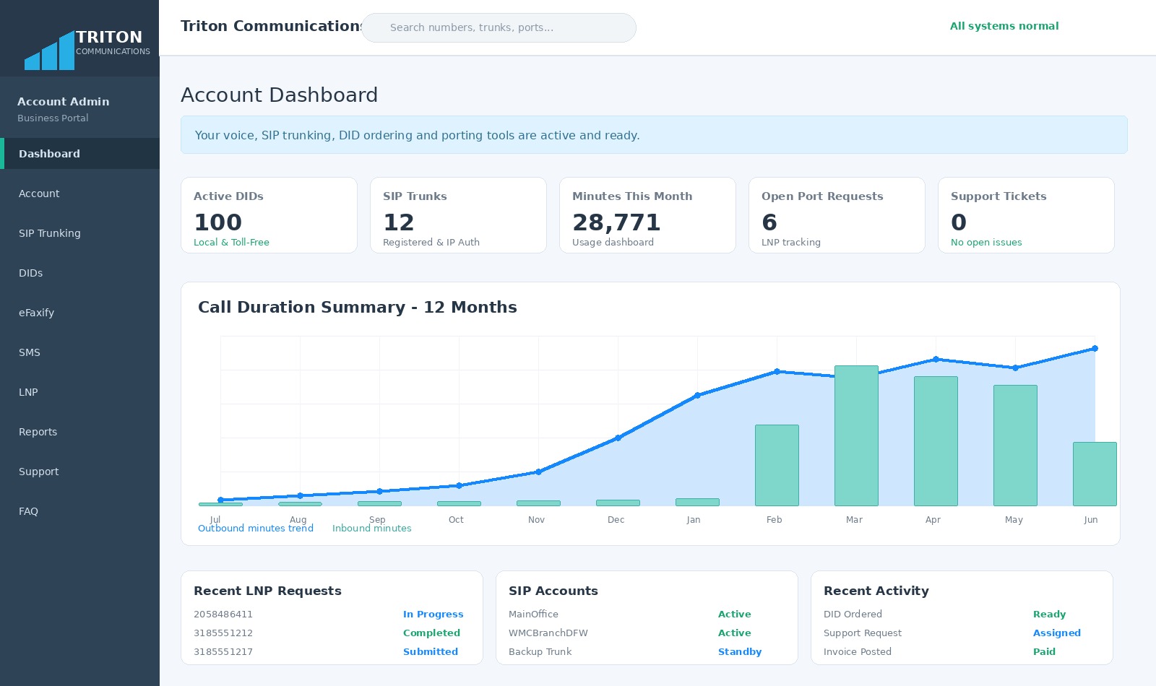Toggle the Outbound minutes trend legend
Screen dimensions: 1156x686
[x=256, y=529]
